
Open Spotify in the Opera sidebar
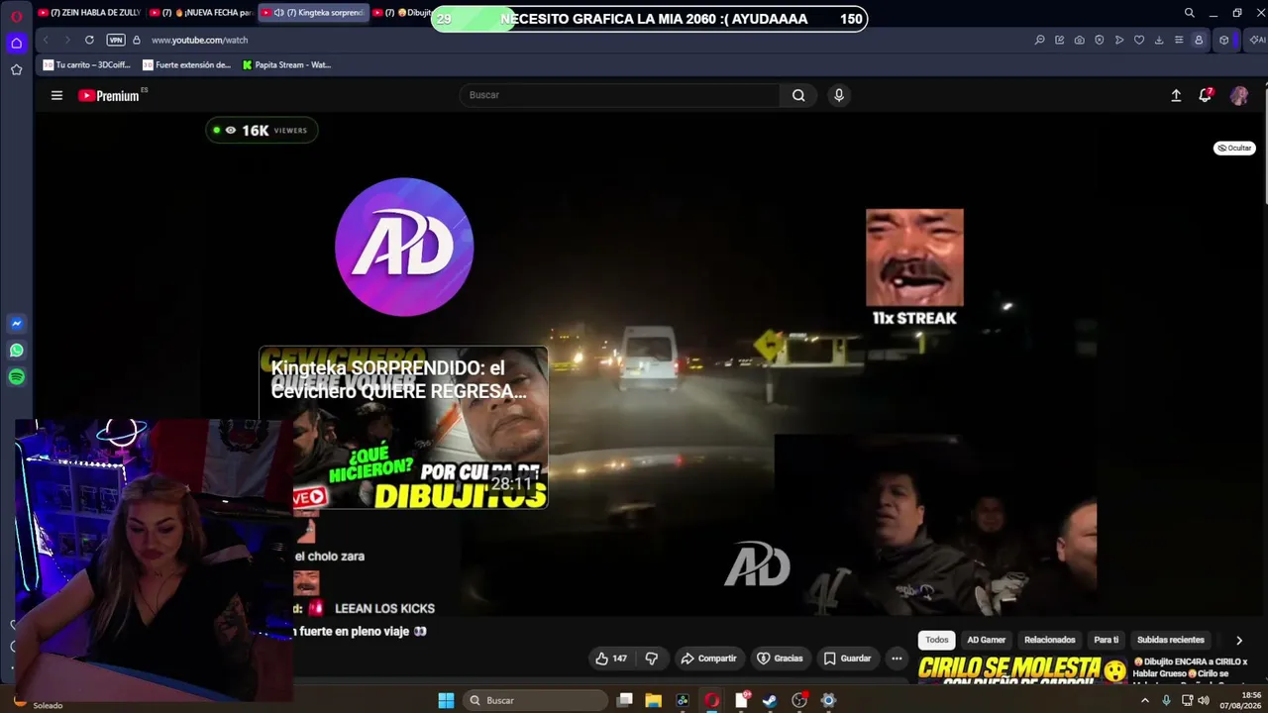click(16, 377)
